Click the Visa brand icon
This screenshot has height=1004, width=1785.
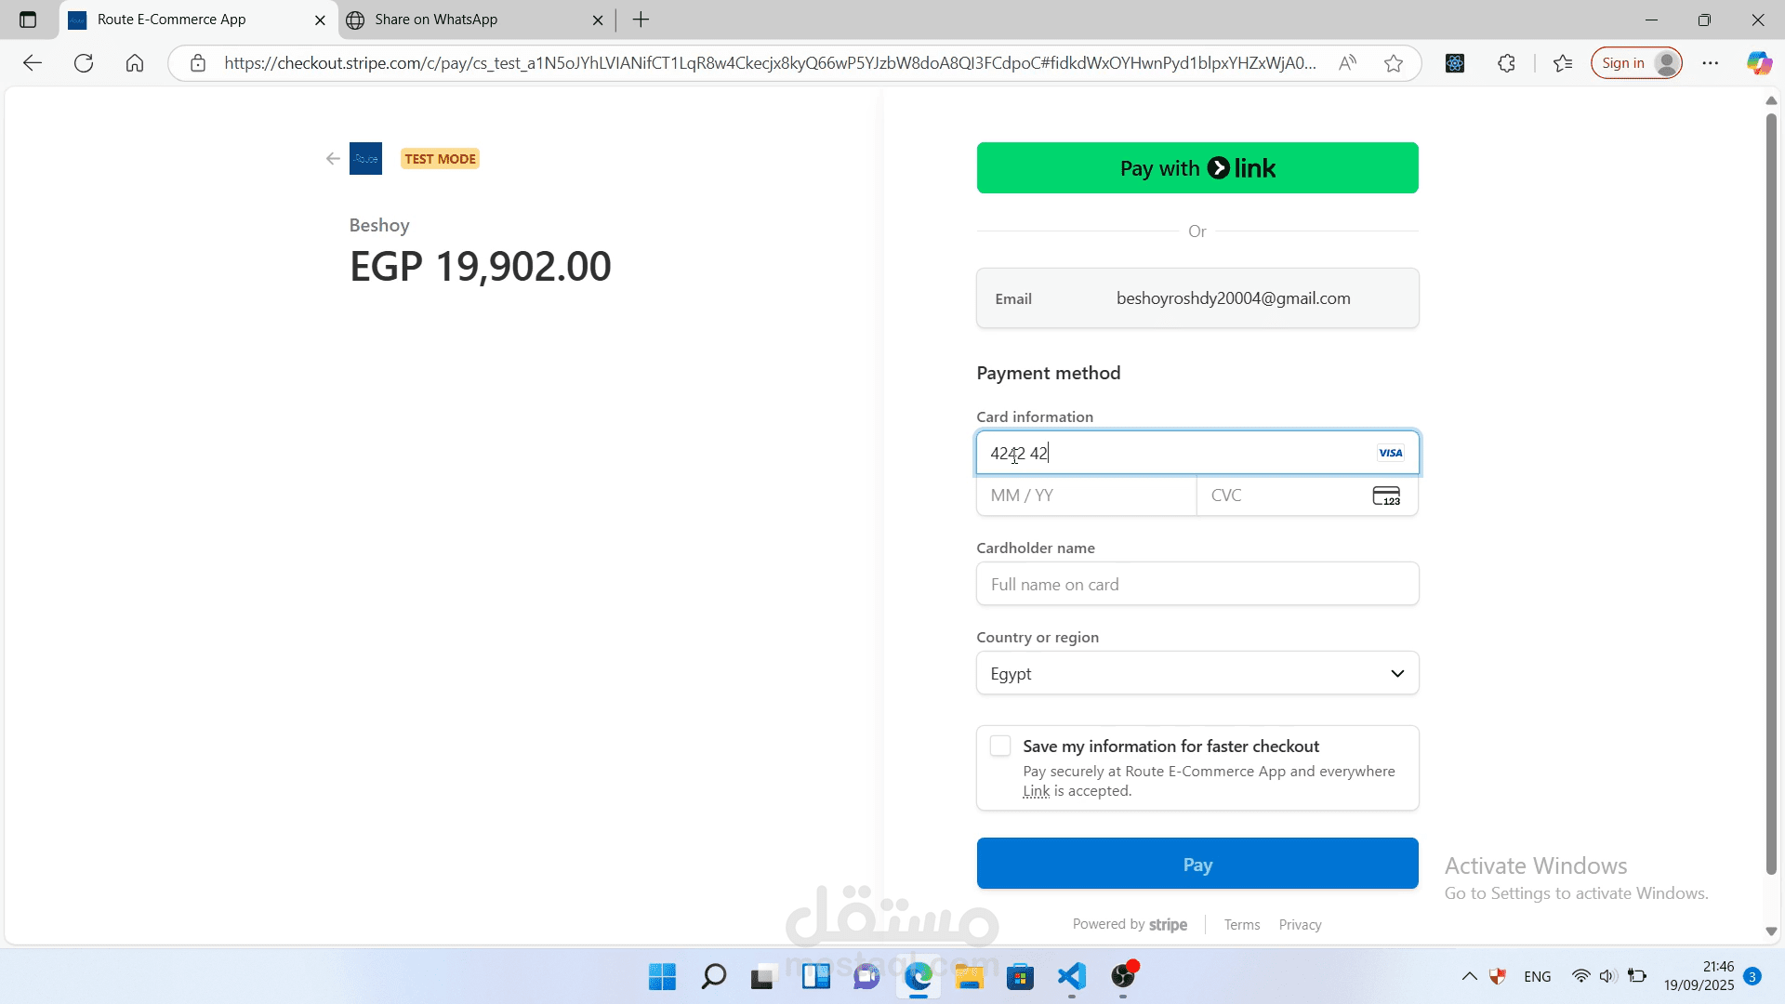tap(1391, 454)
